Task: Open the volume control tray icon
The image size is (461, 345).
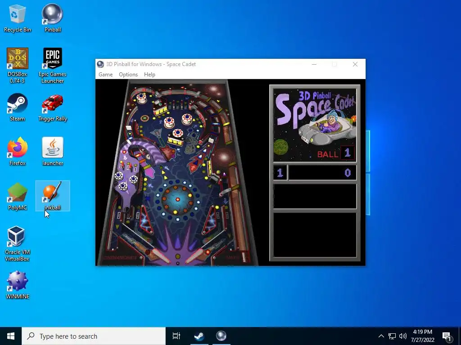Action: point(403,336)
